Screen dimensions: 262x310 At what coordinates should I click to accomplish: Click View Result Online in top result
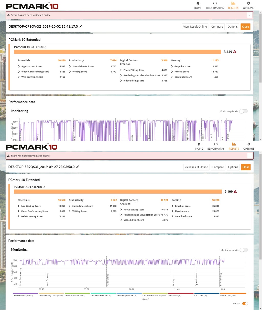[195, 27]
